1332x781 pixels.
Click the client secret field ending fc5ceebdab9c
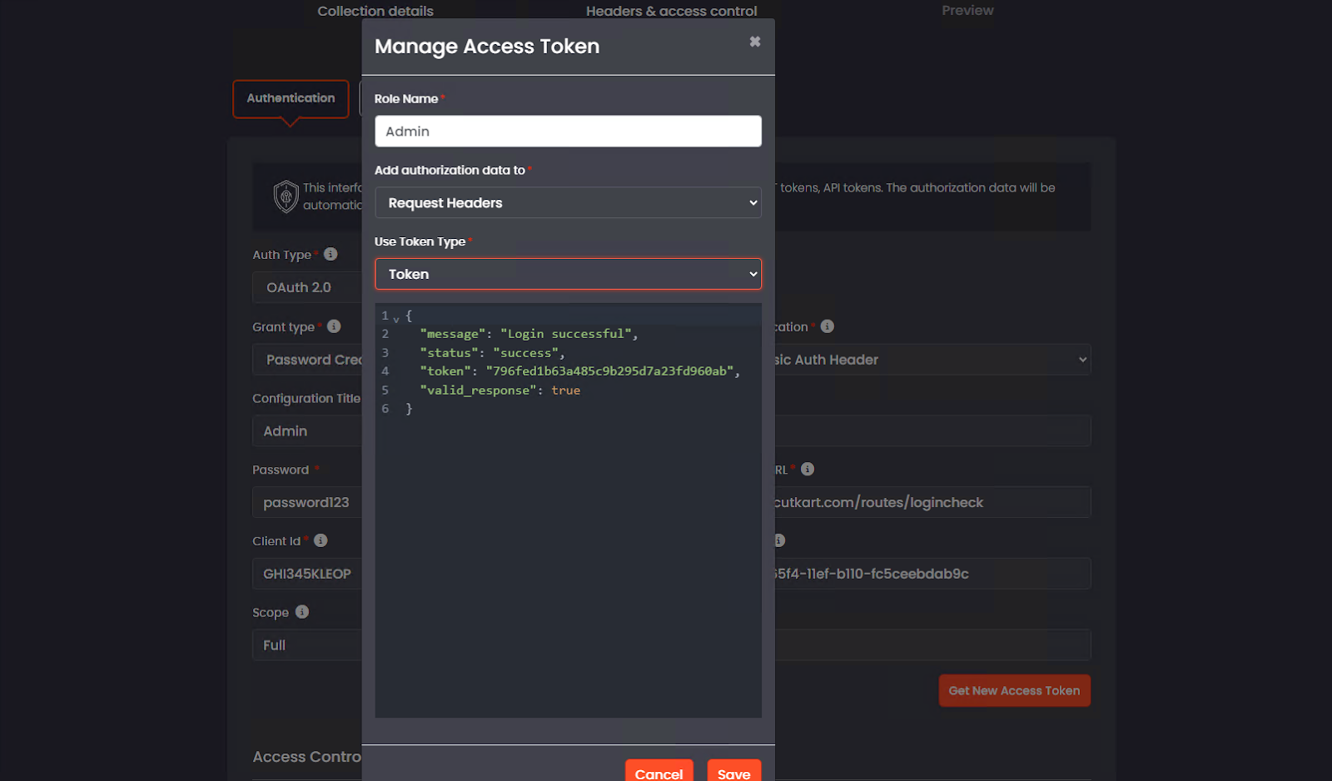(x=932, y=574)
